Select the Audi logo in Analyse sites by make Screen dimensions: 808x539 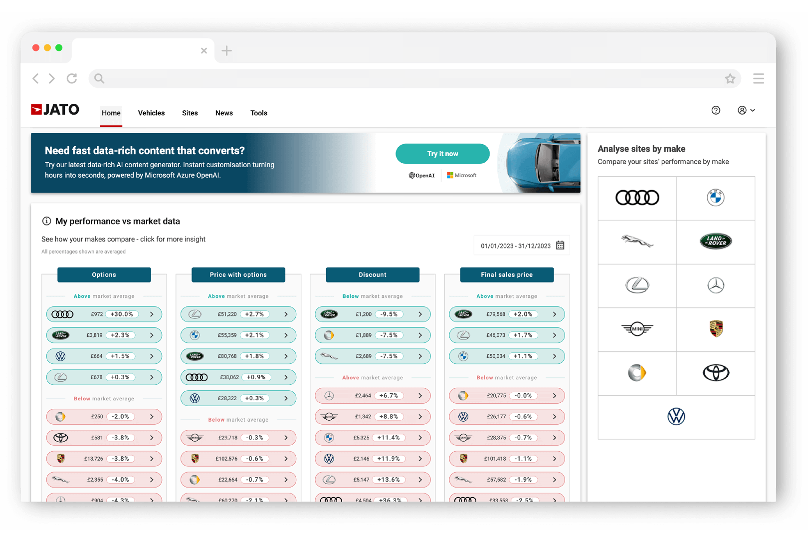(637, 198)
